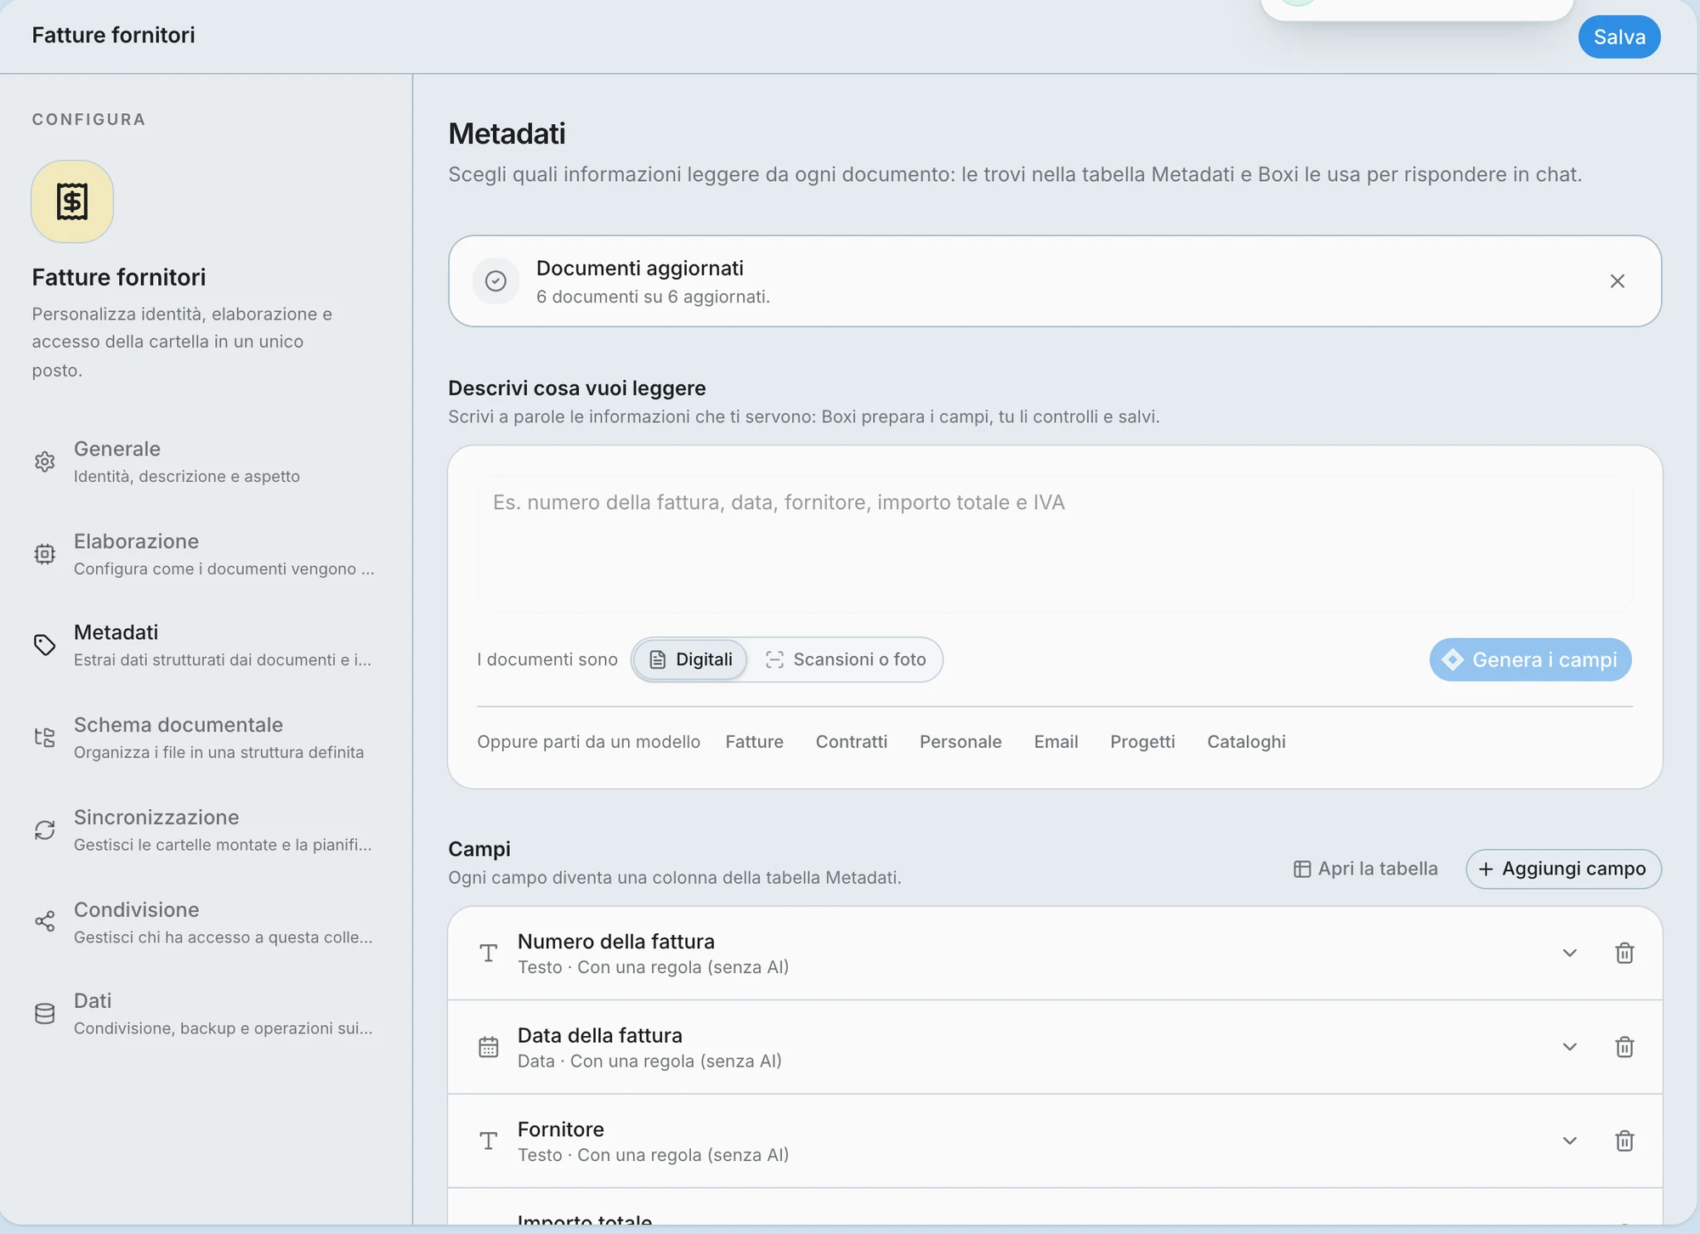1700x1234 pixels.
Task: Click the check circle icon in Documenti aggiornati
Action: click(496, 281)
